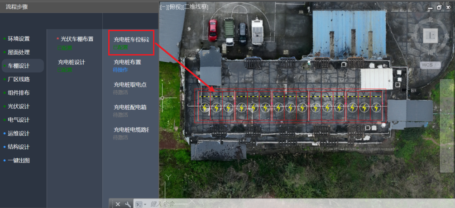Click the 上 top face of ViewCube
This screenshot has width=455, height=208.
[x=431, y=36]
